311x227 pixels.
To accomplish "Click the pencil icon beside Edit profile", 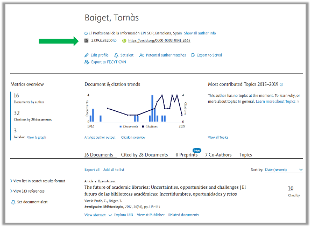I will tap(87, 55).
